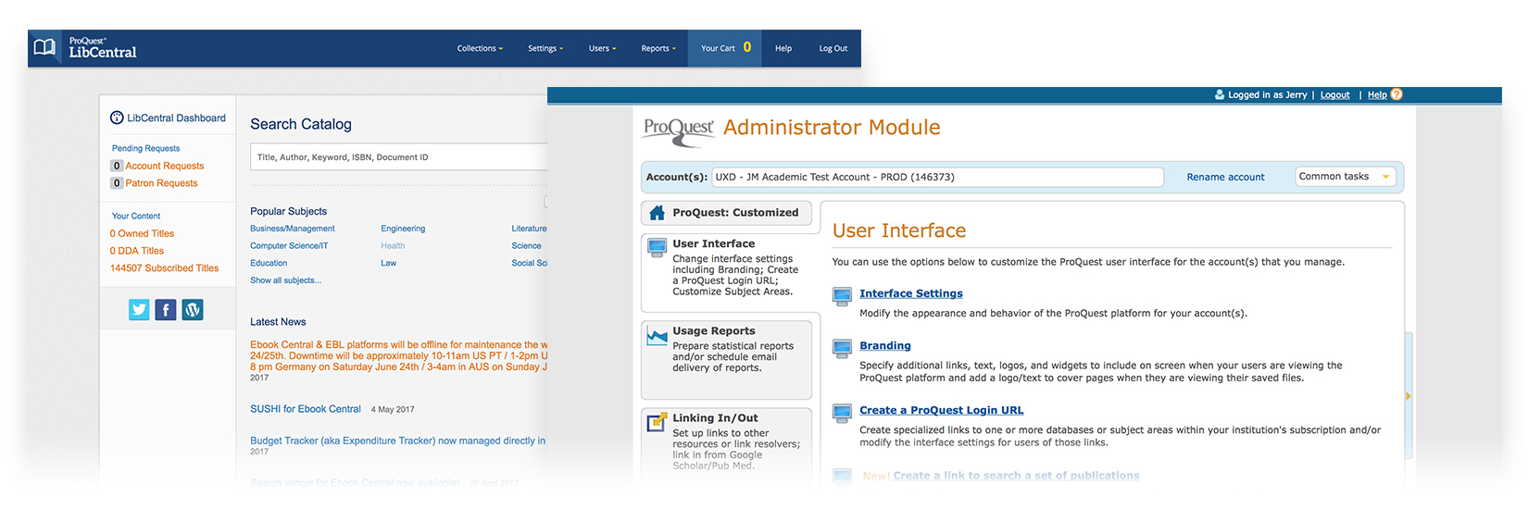Open 0 DDA Titles link
Screen dimensions: 1528x509
tap(137, 251)
